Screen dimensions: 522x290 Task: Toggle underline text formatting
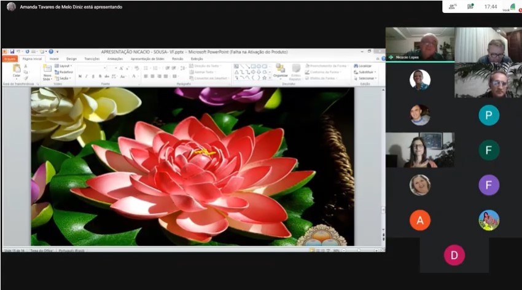(x=93, y=76)
